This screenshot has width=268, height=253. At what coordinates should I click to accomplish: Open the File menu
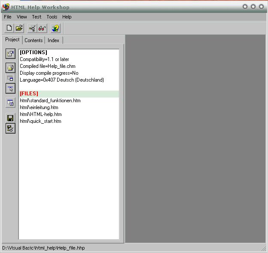click(8, 17)
